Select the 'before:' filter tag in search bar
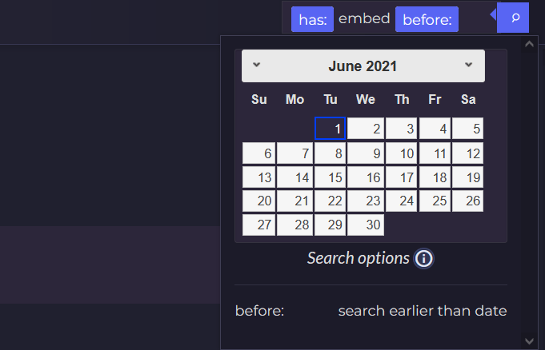545x350 pixels. coord(427,19)
